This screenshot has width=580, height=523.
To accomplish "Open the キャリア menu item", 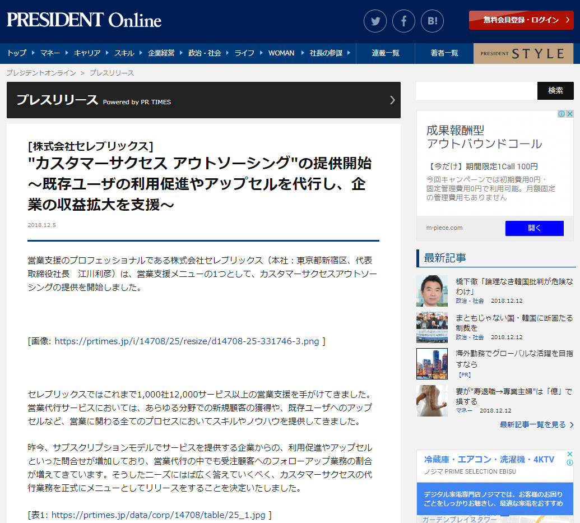I will pyautogui.click(x=87, y=53).
